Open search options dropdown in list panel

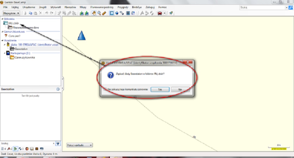[54, 144]
